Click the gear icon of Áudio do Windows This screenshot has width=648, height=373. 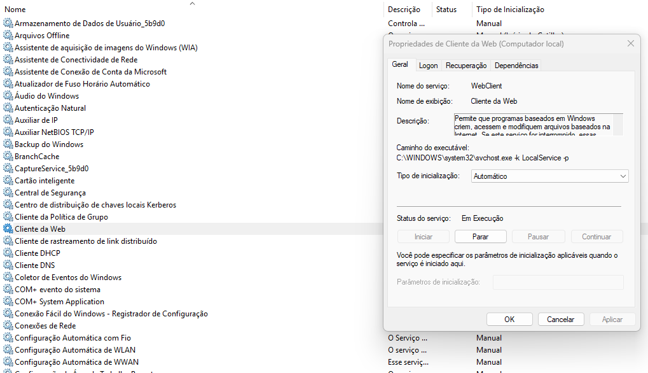8,96
